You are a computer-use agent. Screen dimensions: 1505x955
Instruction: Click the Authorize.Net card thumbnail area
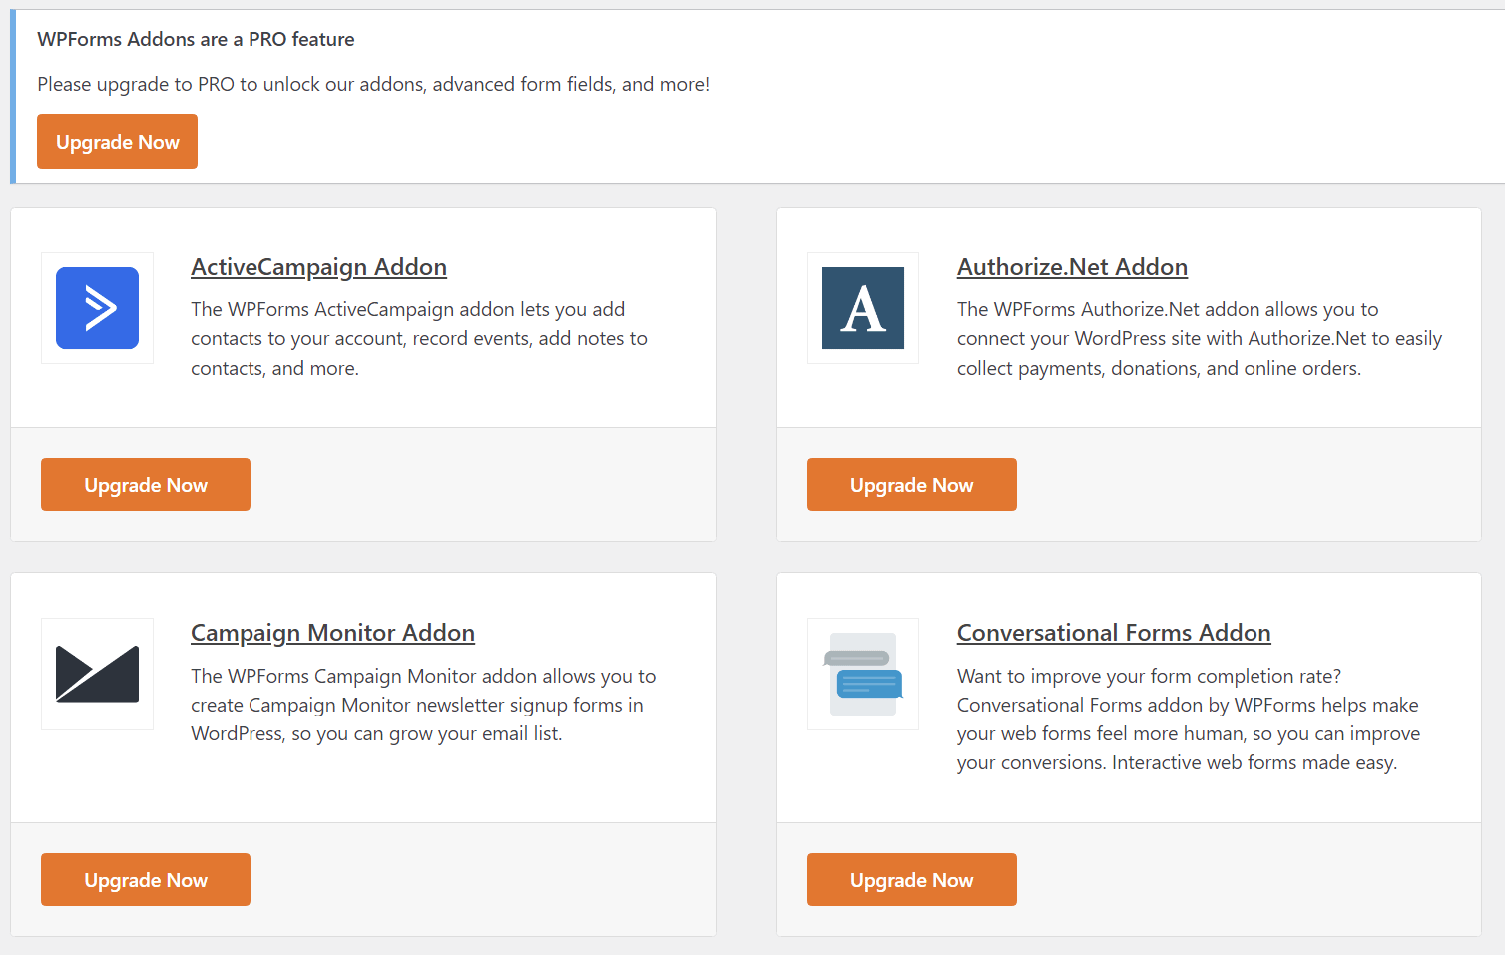(862, 308)
